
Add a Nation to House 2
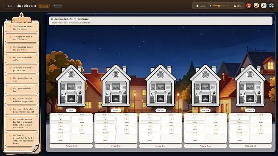click(x=105, y=127)
